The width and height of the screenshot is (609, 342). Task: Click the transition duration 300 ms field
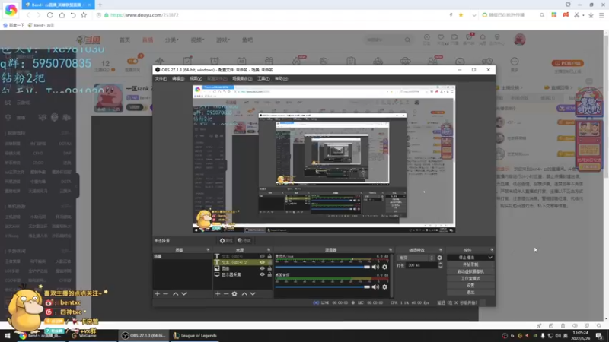(x=422, y=265)
